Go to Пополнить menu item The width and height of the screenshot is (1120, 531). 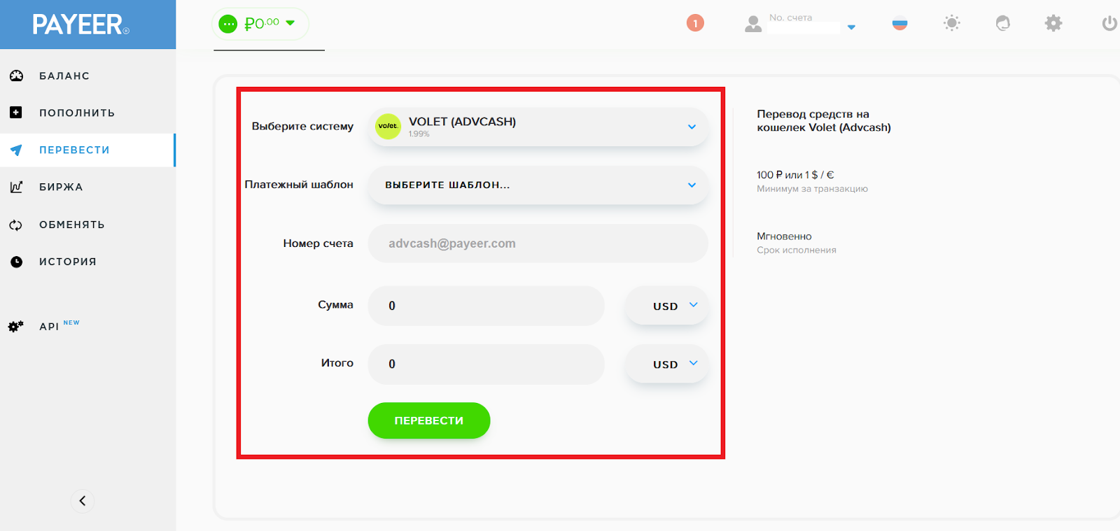(87, 113)
